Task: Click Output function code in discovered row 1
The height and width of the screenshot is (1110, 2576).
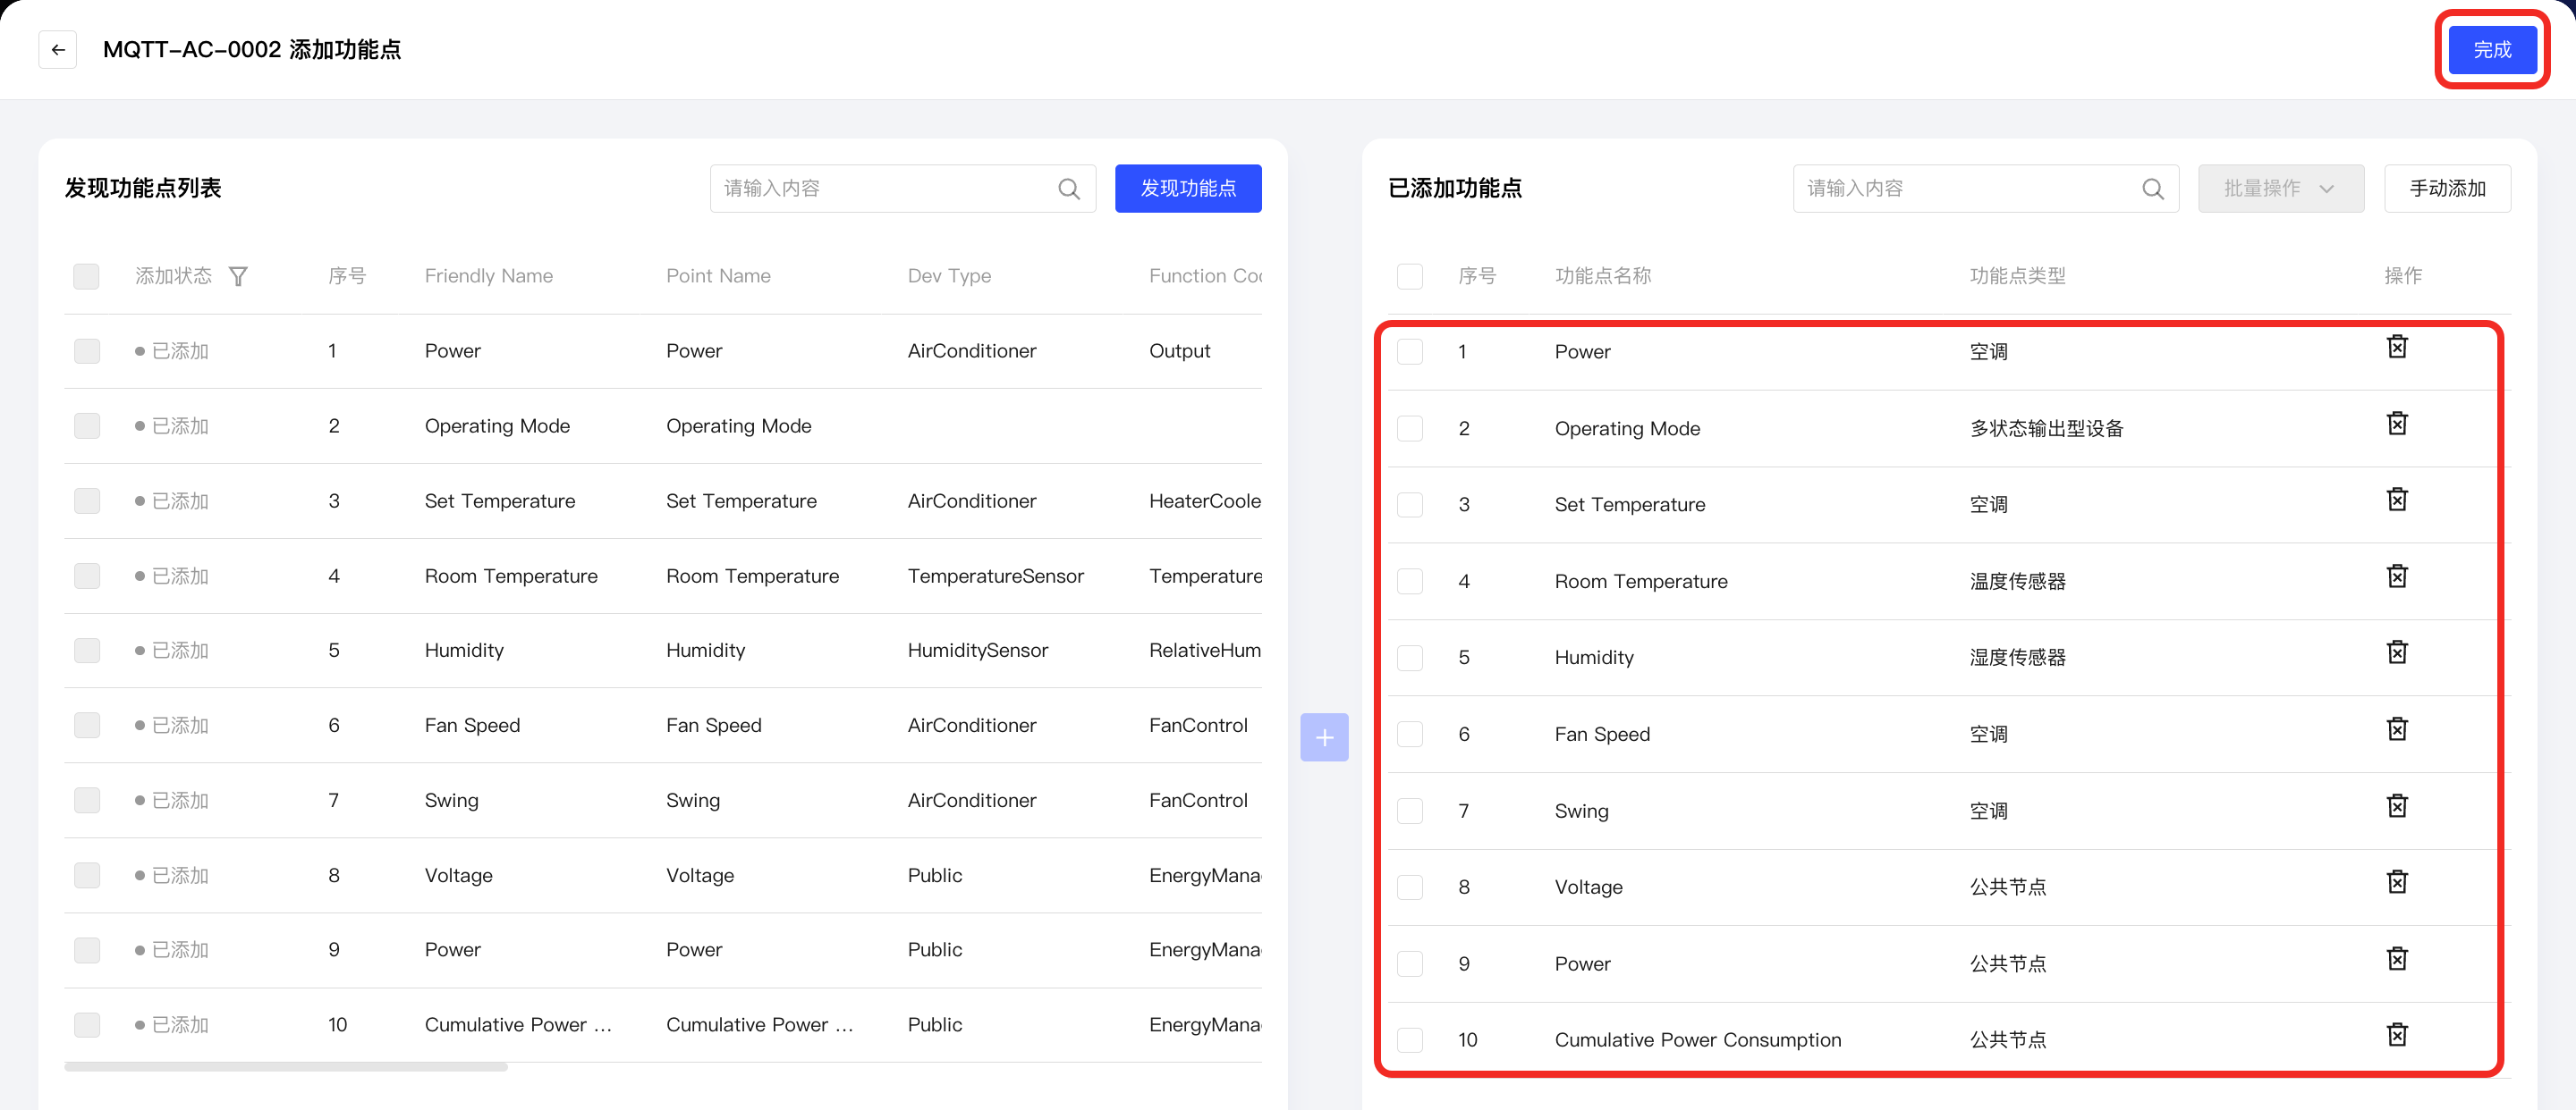Action: tap(1179, 352)
